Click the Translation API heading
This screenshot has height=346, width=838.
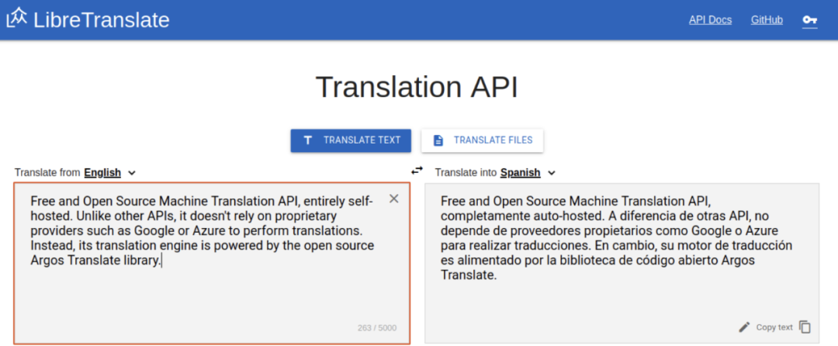[x=417, y=87]
